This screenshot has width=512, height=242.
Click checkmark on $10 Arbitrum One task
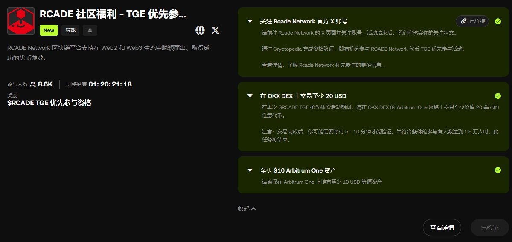pyautogui.click(x=498, y=170)
